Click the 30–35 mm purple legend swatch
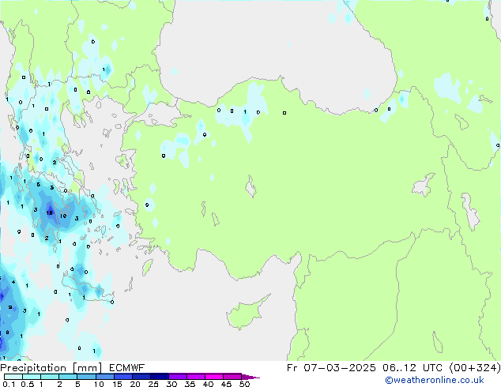The image size is (501, 387). pos(178,377)
